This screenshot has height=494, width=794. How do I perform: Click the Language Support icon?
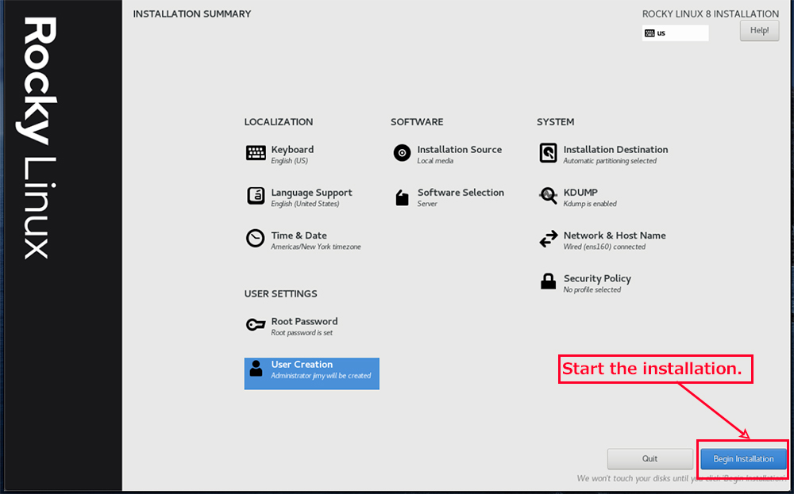click(x=256, y=196)
